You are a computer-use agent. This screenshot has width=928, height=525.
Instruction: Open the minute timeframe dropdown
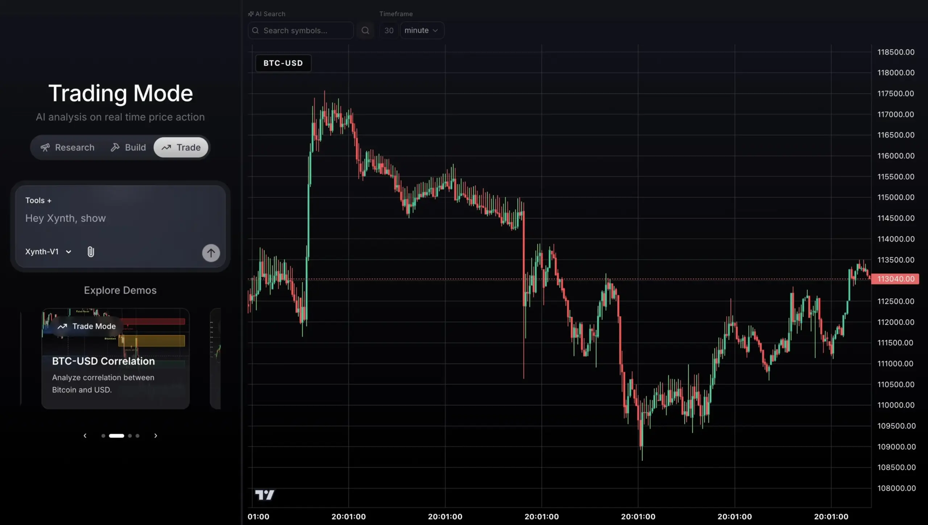tap(421, 30)
